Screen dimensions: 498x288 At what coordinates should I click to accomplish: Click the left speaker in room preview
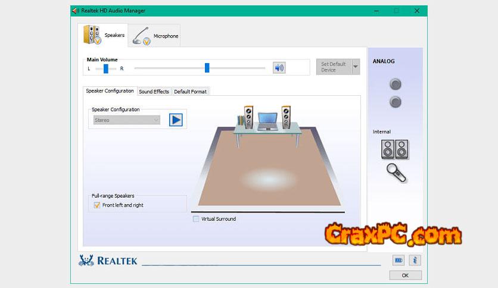248,117
